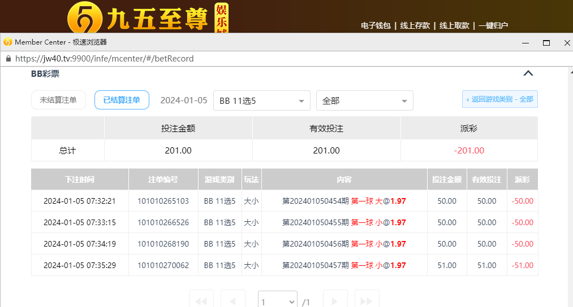Collapse the BB彩票 section chevron
The height and width of the screenshot is (307, 573).
pos(528,73)
